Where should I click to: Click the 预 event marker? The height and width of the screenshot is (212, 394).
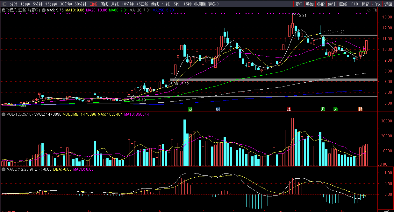(360, 109)
